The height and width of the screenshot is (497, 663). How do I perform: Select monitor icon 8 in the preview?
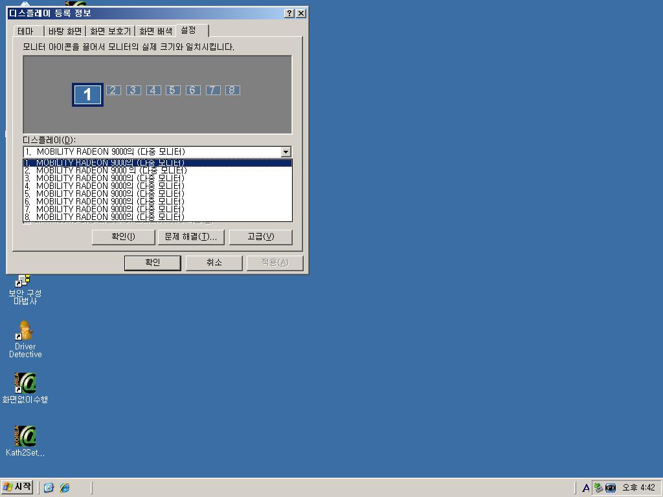232,90
